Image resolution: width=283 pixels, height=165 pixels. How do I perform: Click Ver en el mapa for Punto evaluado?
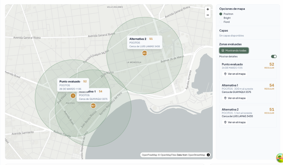tap(235, 74)
